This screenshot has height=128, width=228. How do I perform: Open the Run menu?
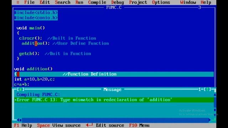(79, 2)
